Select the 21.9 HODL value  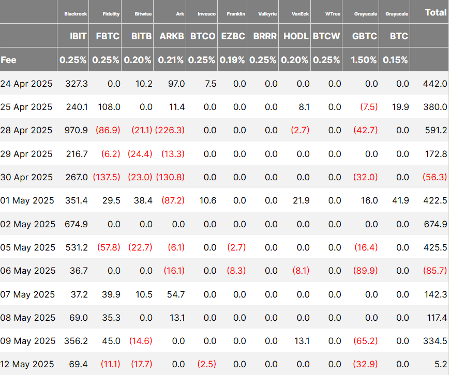tap(302, 200)
